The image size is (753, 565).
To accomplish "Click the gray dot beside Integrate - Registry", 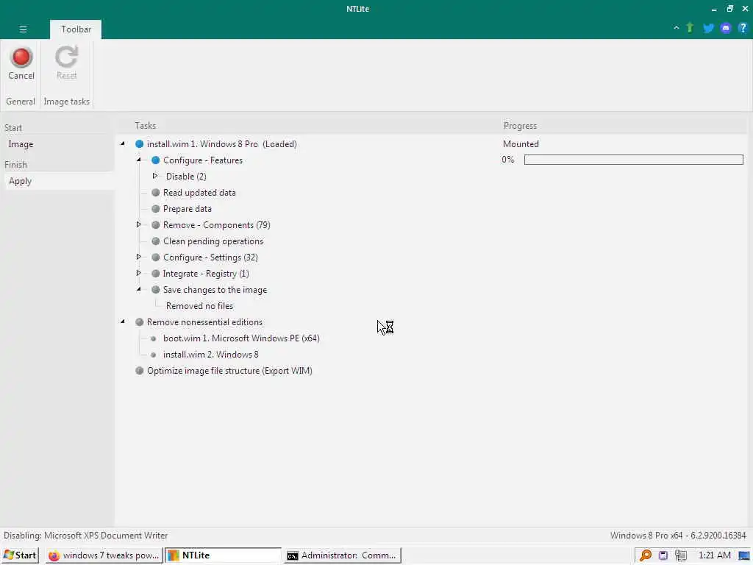I will pos(156,274).
